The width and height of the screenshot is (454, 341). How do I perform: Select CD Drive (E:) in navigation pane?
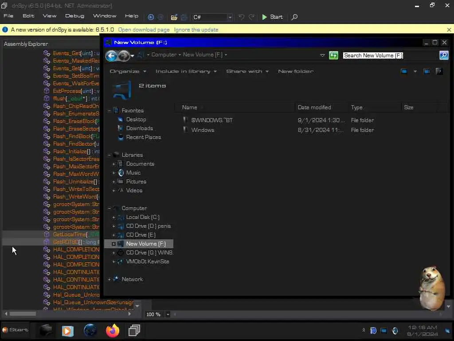click(x=141, y=235)
